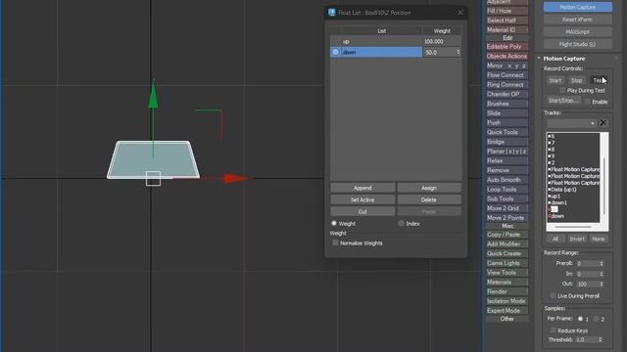Click the Expert Mode button

tap(507, 311)
